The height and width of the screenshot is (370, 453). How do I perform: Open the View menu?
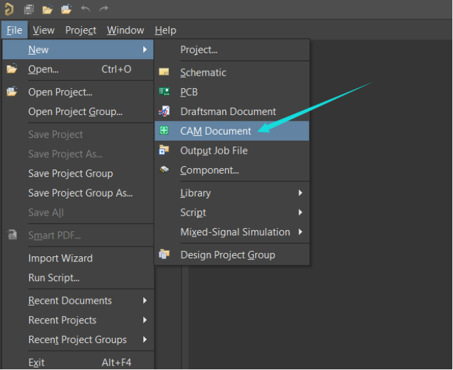[43, 30]
